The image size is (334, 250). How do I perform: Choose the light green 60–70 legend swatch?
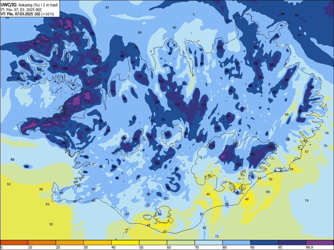pyautogui.click(x=181, y=243)
